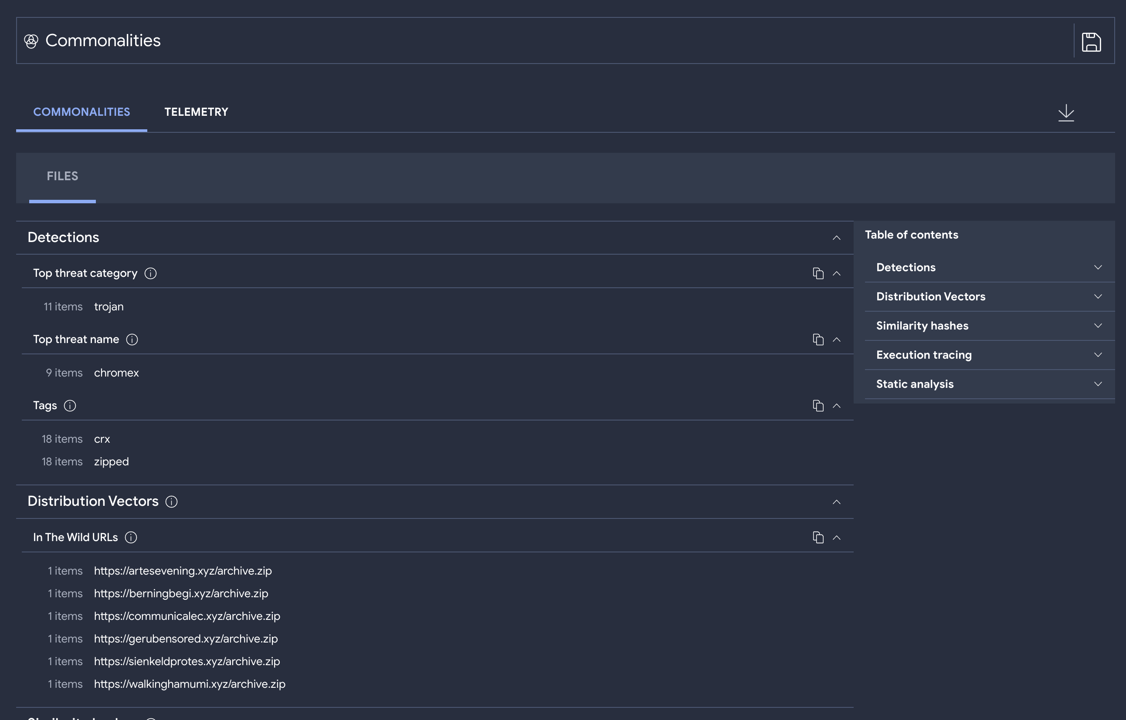Copy the Tags values
This screenshot has height=720, width=1126.
(817, 406)
